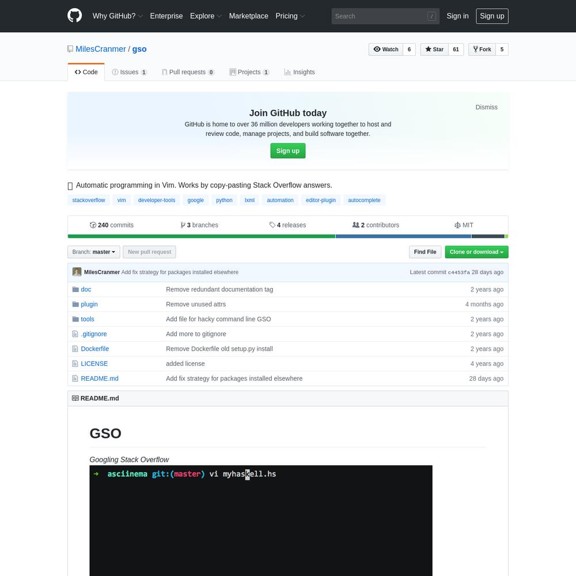Click the slash shortcut icon in search box
Screen dimensions: 576x576
pos(431,16)
